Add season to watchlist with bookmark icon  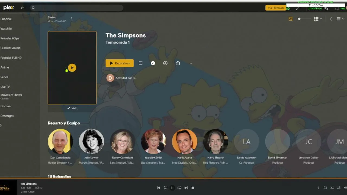click(140, 63)
